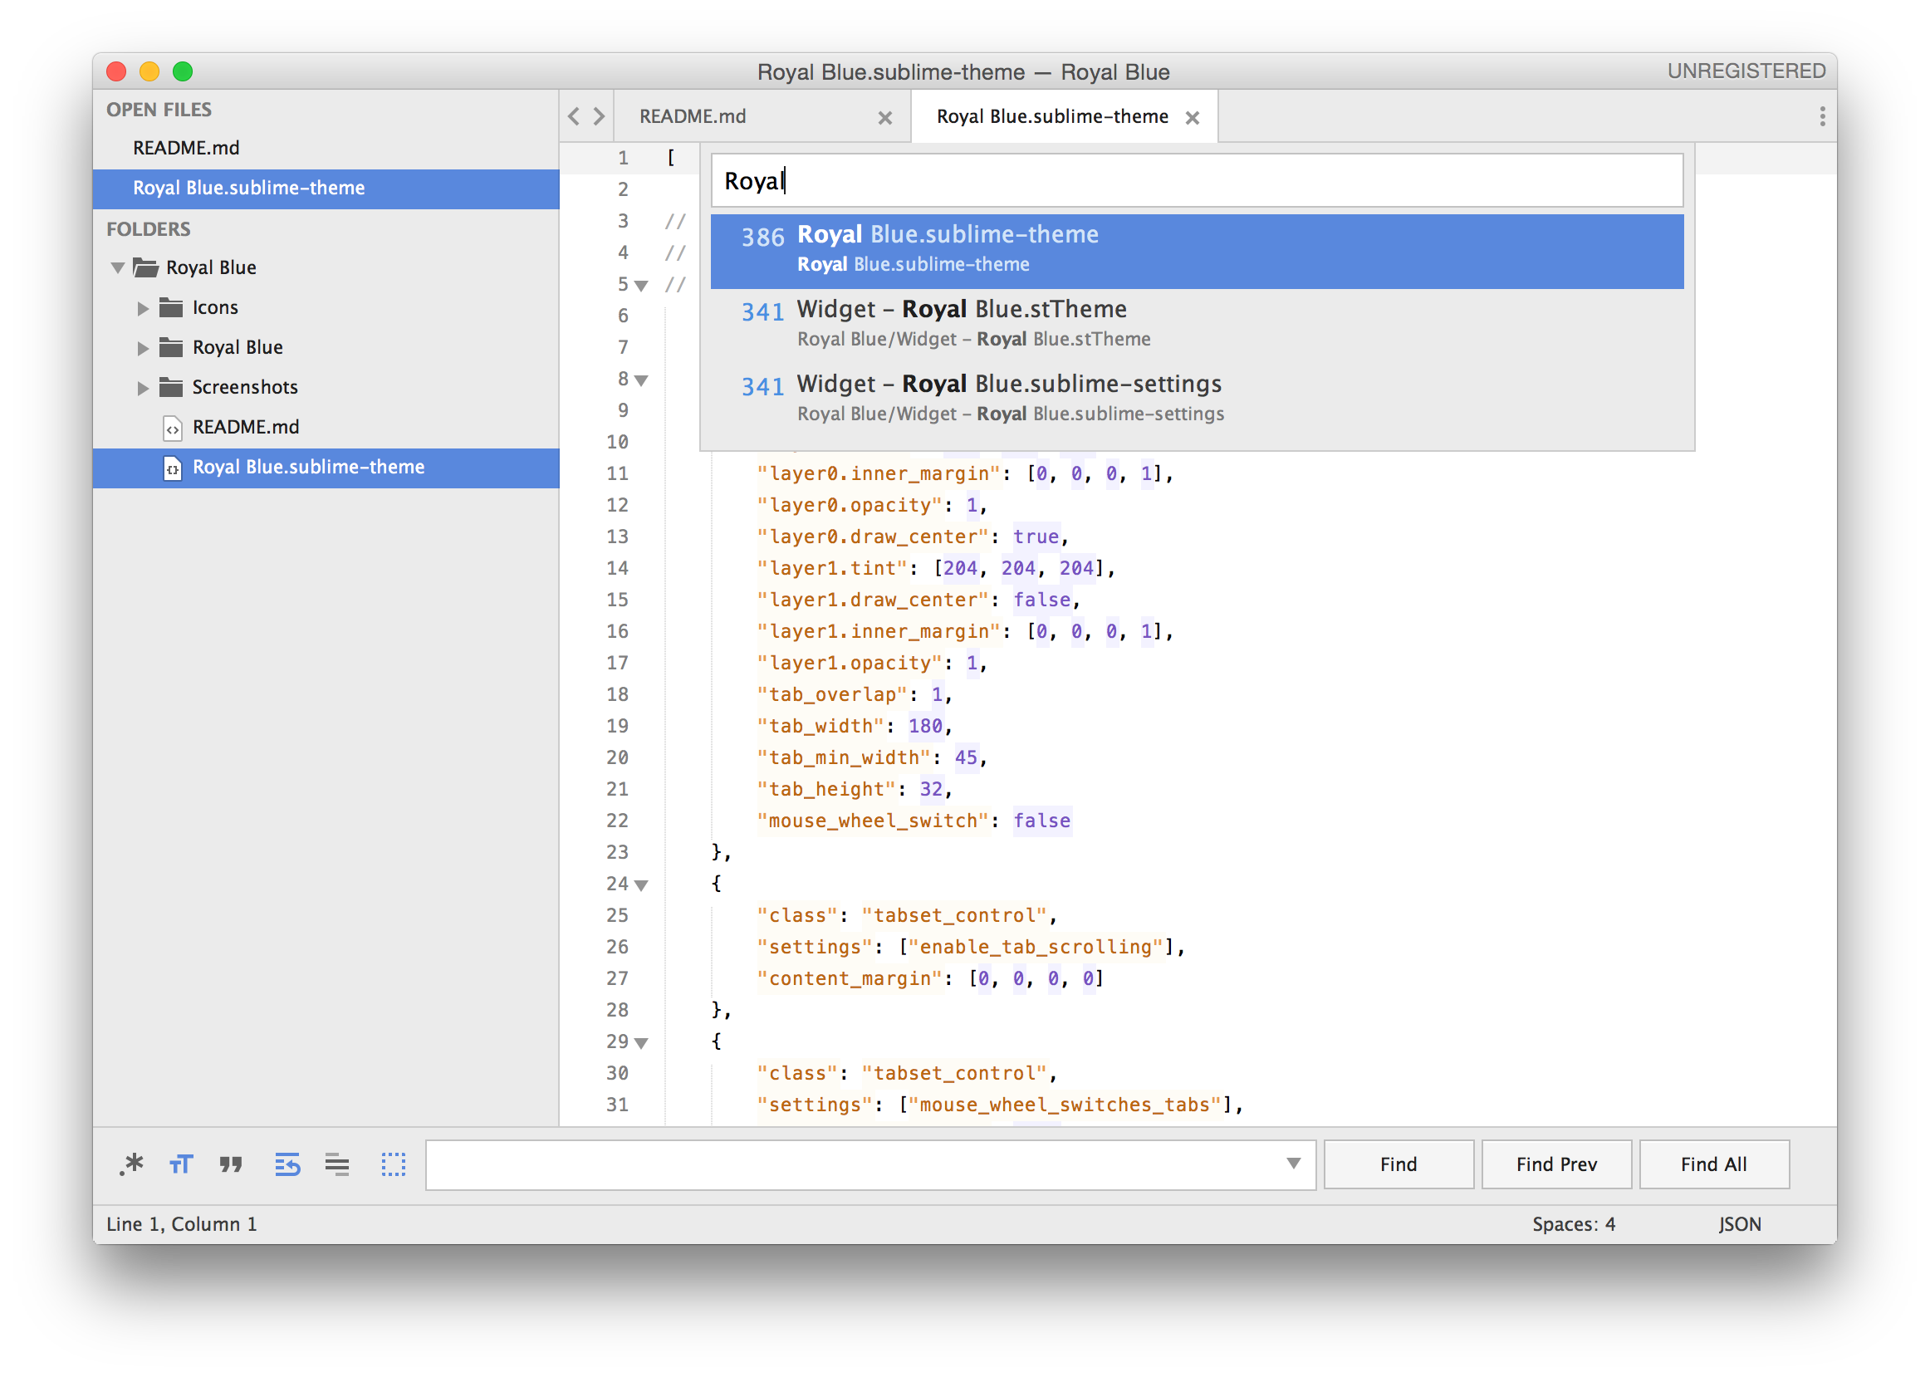Viewport: 1930px width, 1377px height.
Task: Open the find history dropdown arrow
Action: click(x=1292, y=1164)
